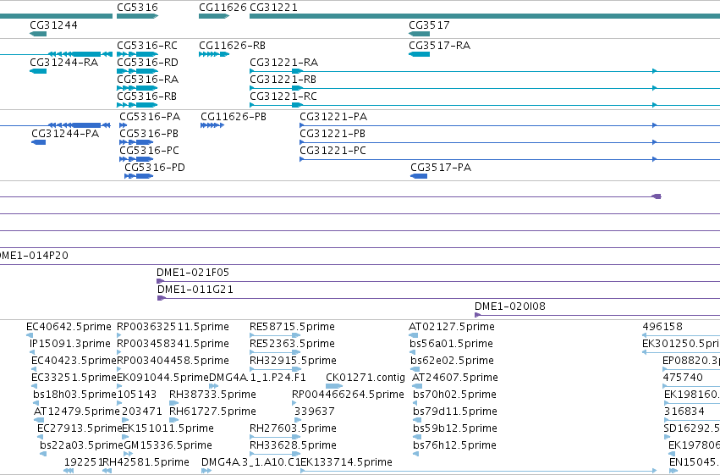Open EST RH32915.5prime
Viewport: 720px width, 475px height.
click(293, 361)
